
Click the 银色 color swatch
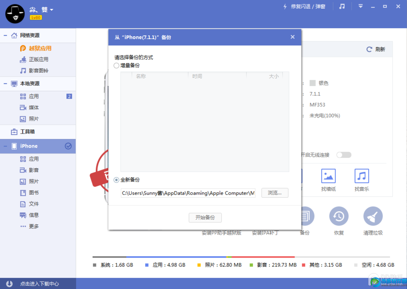(x=312, y=83)
